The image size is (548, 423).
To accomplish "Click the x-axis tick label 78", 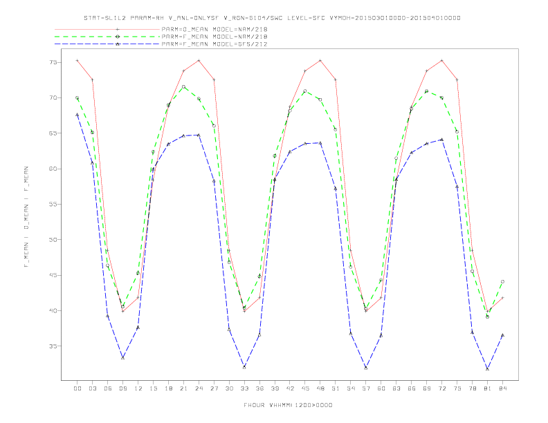I will coord(473,388).
